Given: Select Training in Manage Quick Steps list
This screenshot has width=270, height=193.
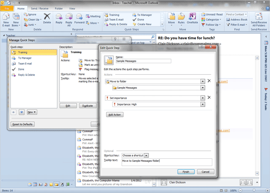Looking at the screenshot, I should tap(34, 52).
